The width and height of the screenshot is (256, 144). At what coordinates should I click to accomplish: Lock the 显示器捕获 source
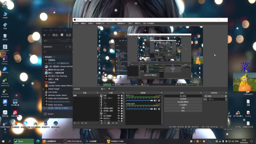(x=122, y=116)
